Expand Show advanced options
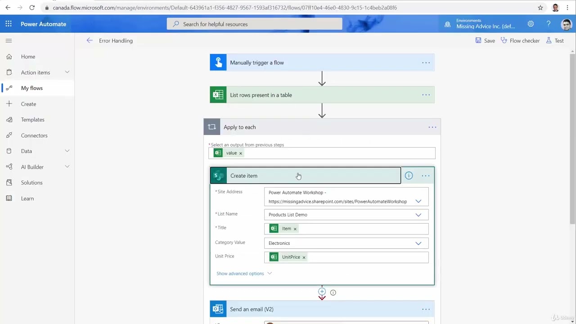 point(244,273)
